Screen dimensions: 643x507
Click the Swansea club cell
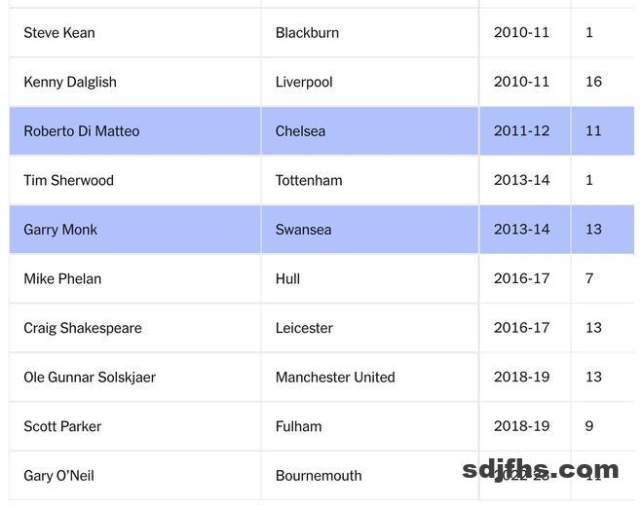pos(303,230)
